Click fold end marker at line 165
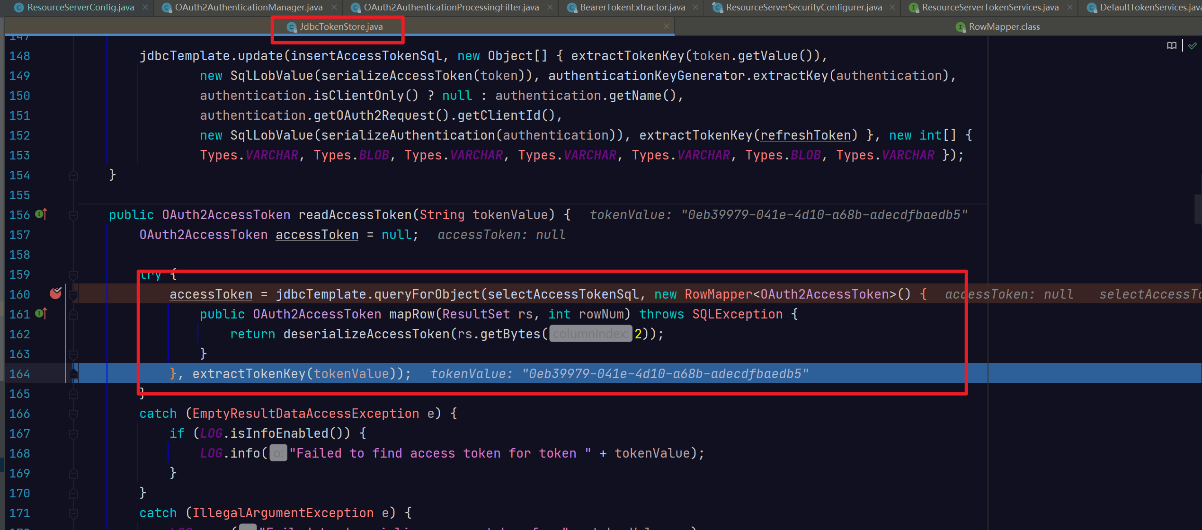Screen dimensions: 1202x530 (73, 394)
